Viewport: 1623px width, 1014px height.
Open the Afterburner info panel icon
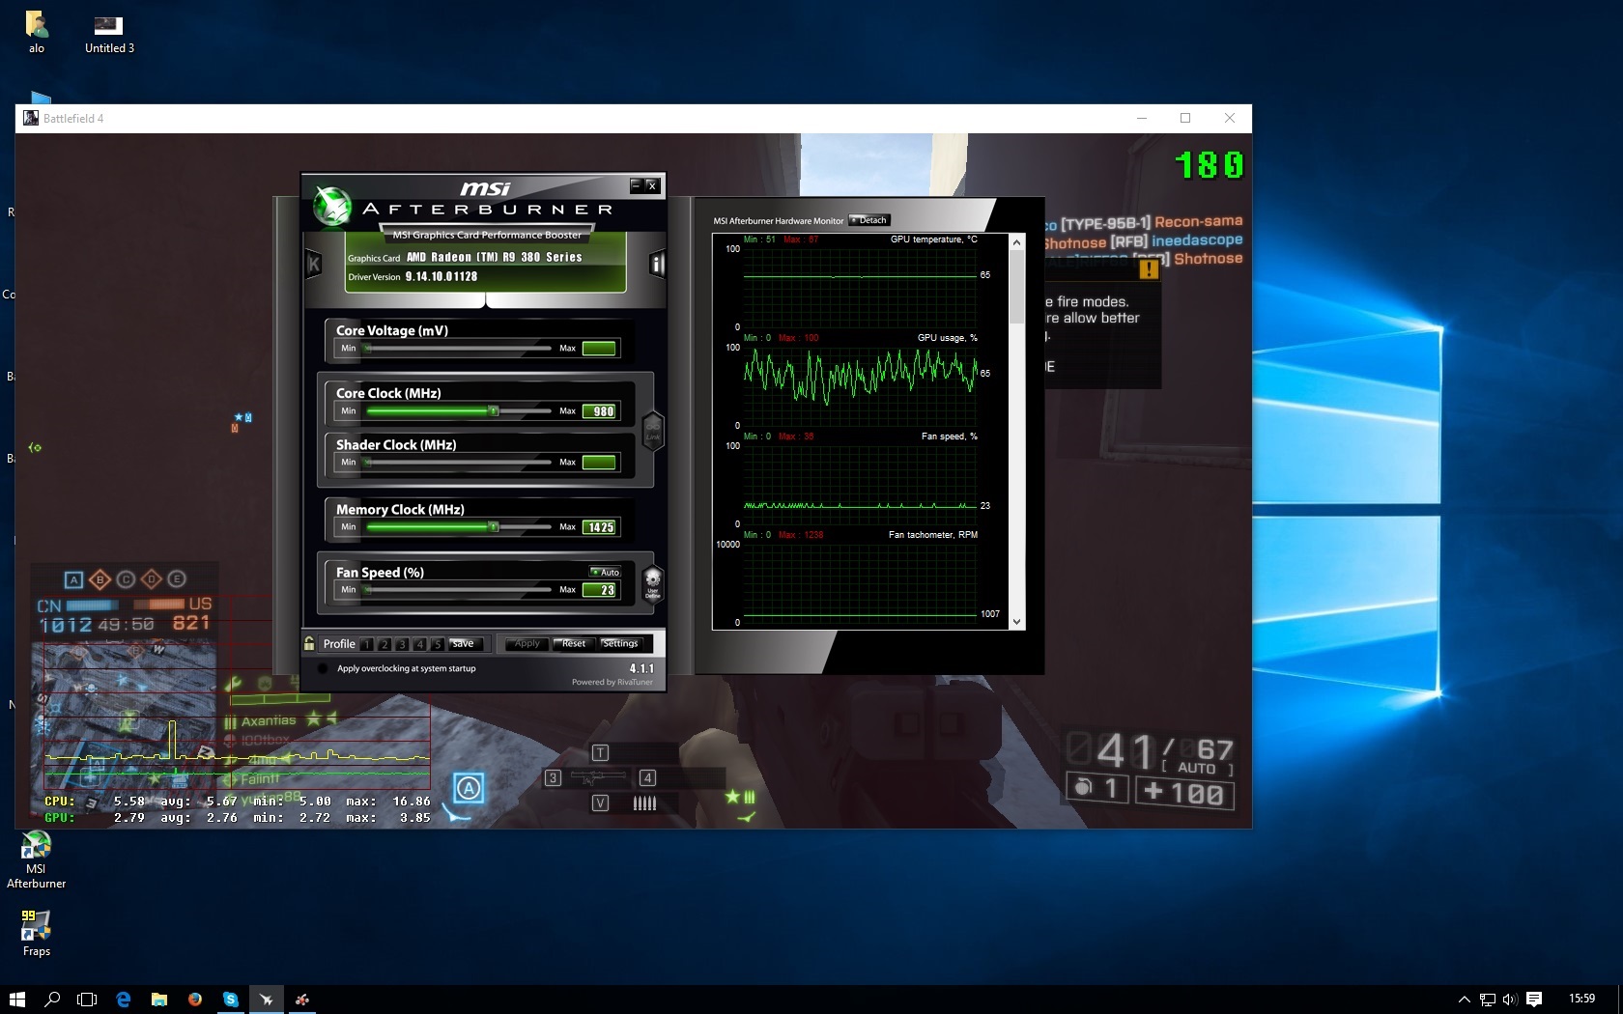[x=658, y=263]
